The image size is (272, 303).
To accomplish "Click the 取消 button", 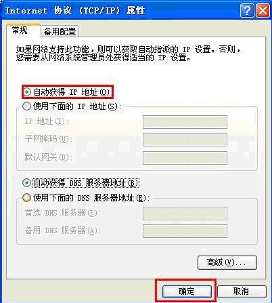I will [242, 291].
